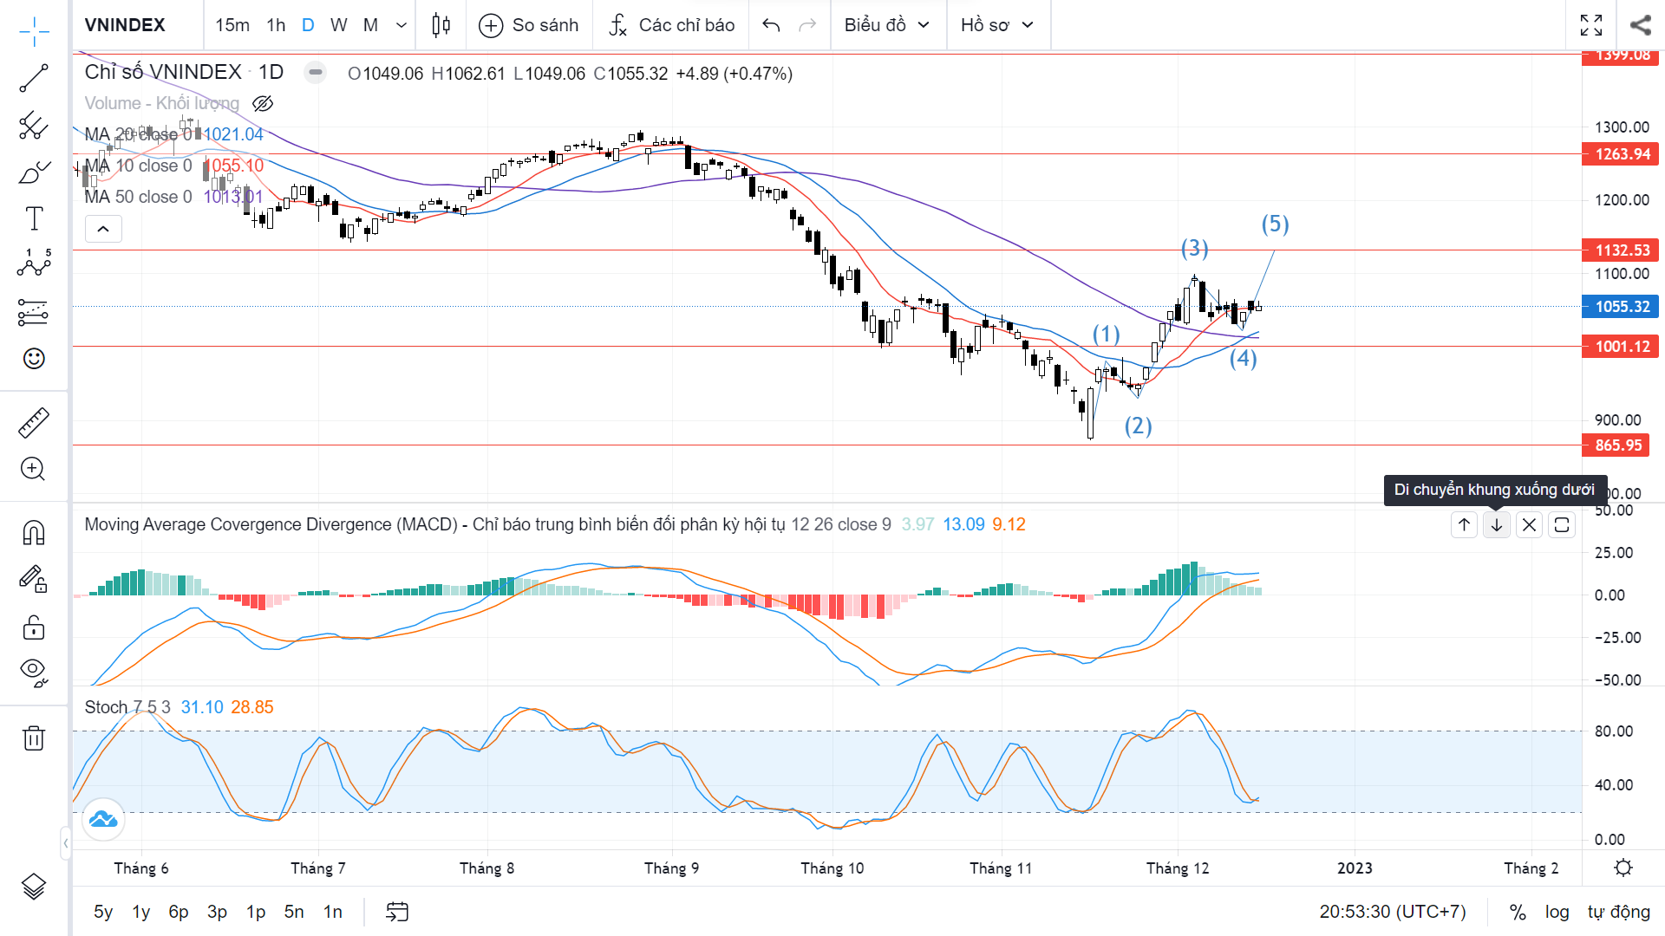Toggle lock all drawing tools
Screen dimensions: 1665x936
(34, 627)
